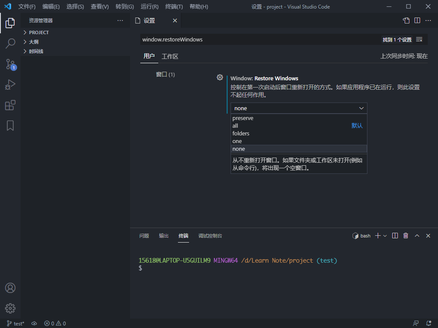This screenshot has height=328, width=438.
Task: Close the 设置 editor tab
Action: point(175,20)
